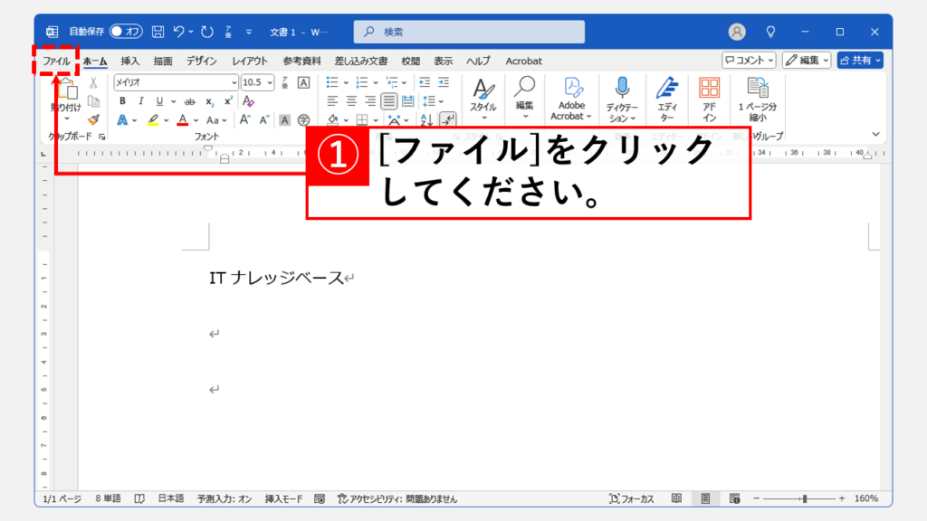Image resolution: width=927 pixels, height=521 pixels.
Task: Open the Add-ins (アドイン) button
Action: pyautogui.click(x=710, y=88)
